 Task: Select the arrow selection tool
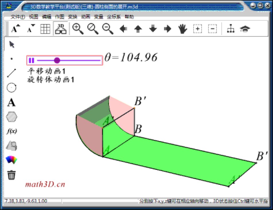pos(11,44)
